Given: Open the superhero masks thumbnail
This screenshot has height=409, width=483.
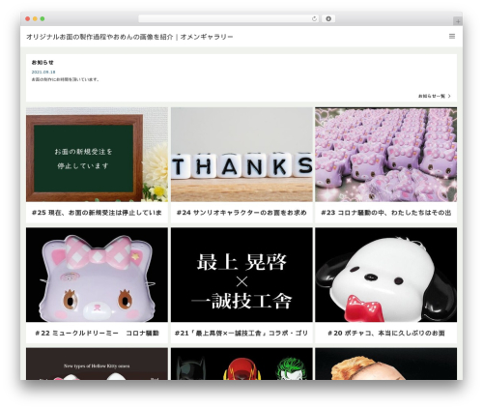Looking at the screenshot, I should tap(241, 364).
